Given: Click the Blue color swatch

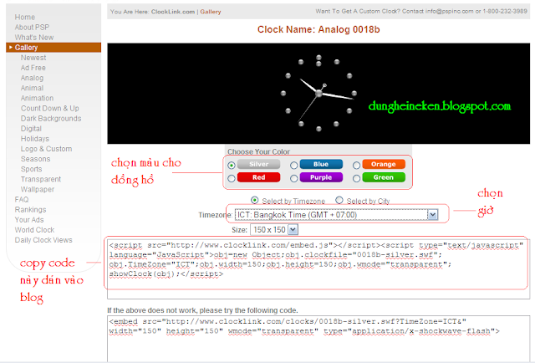Looking at the screenshot, I should (x=321, y=164).
